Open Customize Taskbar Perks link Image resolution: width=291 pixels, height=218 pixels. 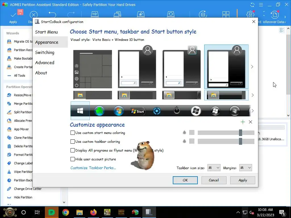pyautogui.click(x=93, y=168)
